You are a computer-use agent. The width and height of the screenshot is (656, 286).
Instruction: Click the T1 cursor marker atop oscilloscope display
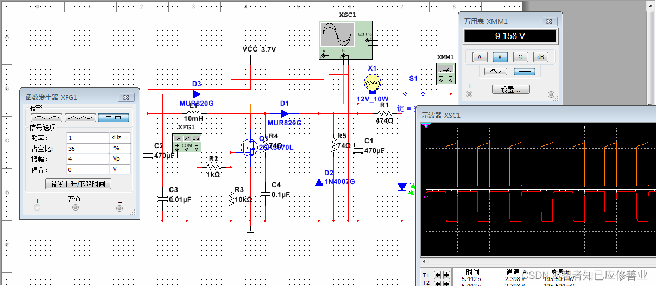427,125
